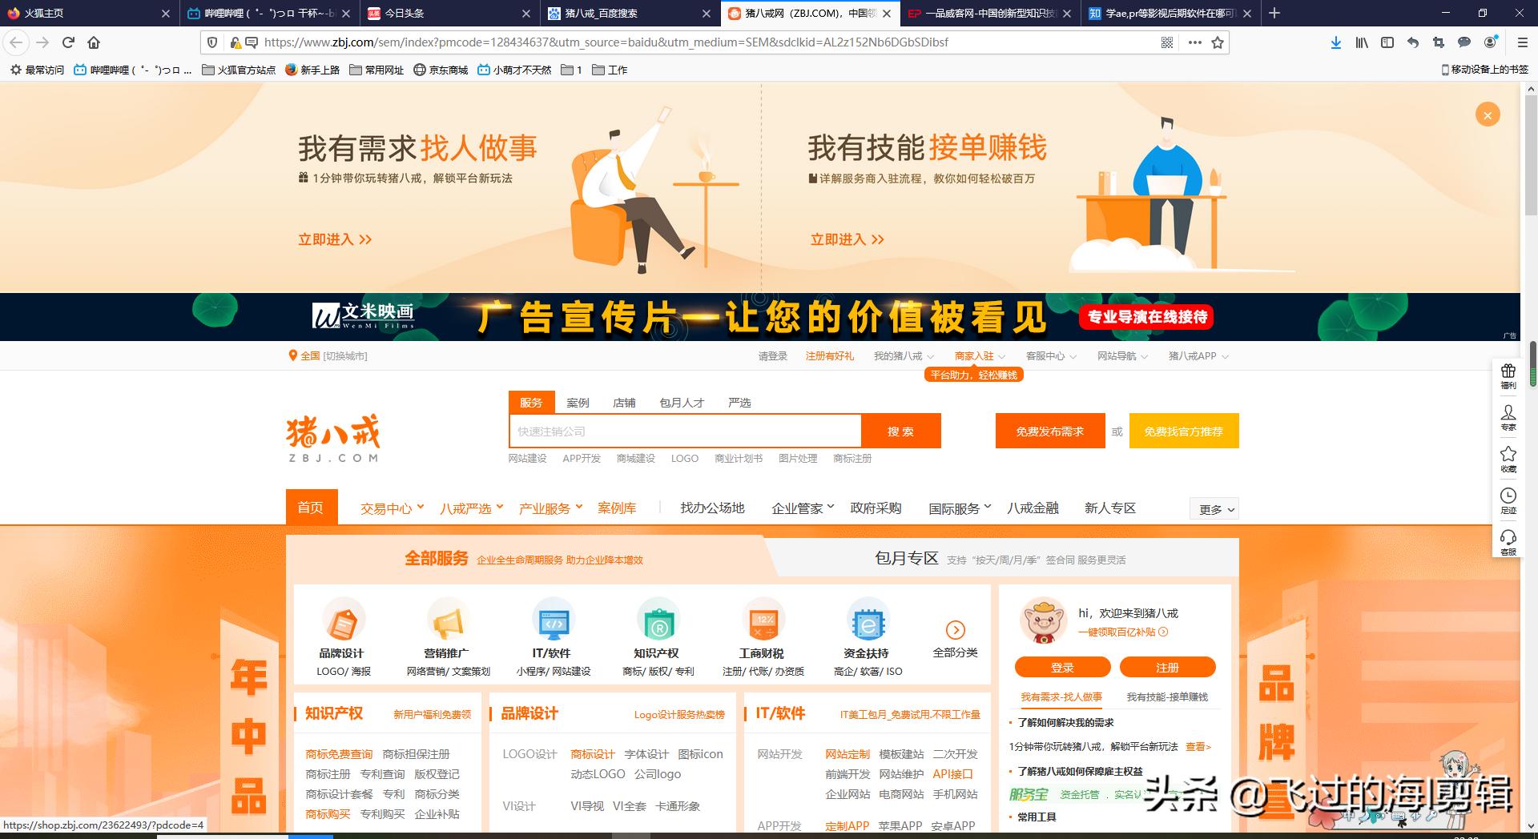Switch to the 包月人才 search tab
The image size is (1538, 839).
[680, 402]
